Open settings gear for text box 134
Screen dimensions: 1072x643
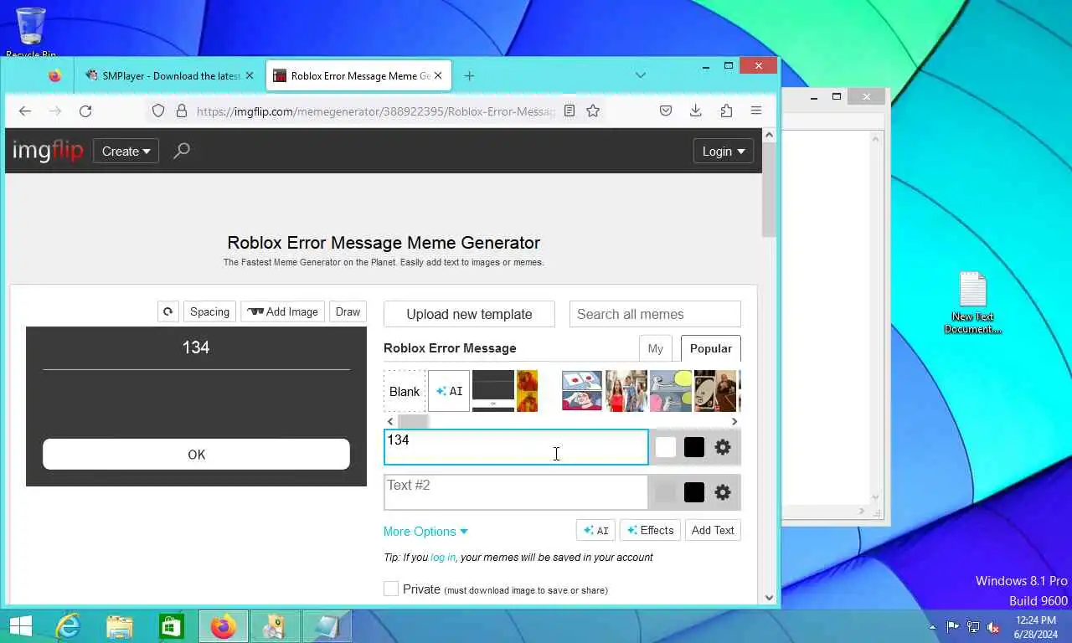click(723, 447)
